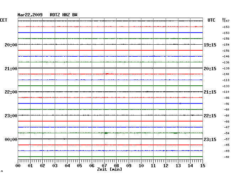Pick minute 02 on the Zeit axis
Image resolution: width=231 pixels, height=175 pixels.
tap(42, 166)
